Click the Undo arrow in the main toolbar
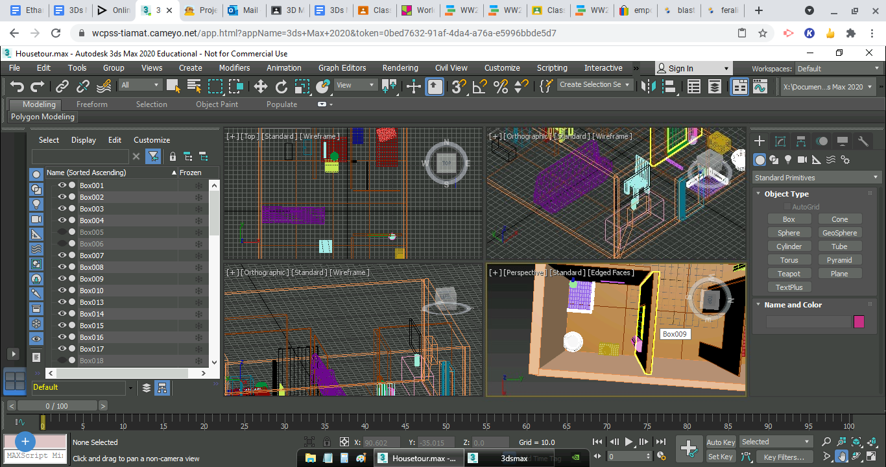Screen dimensions: 886x467 tap(17, 86)
